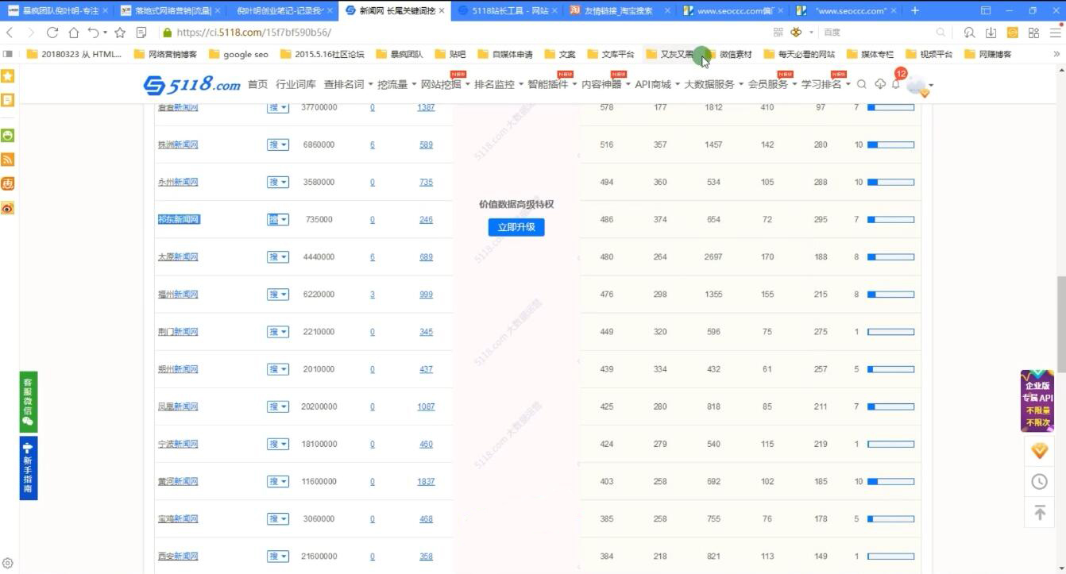Open notifications bell with 12 badge
The image size is (1066, 574).
coord(896,83)
